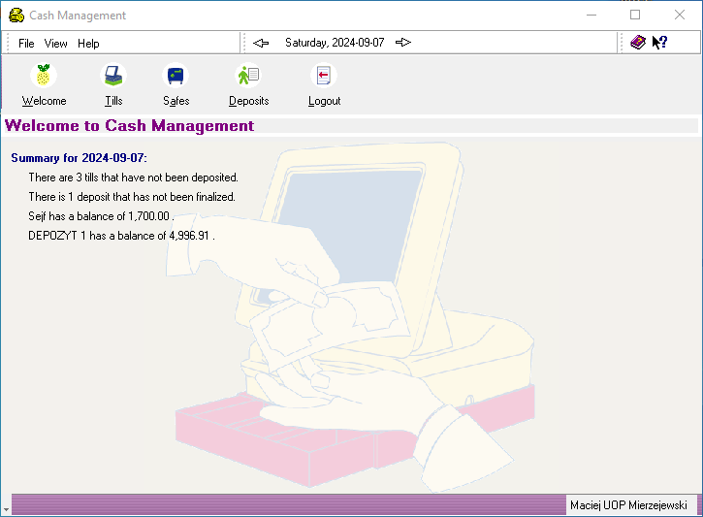The width and height of the screenshot is (703, 517).
Task: Open the File menu
Action: click(26, 44)
